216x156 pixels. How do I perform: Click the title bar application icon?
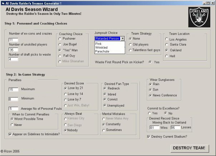coord(3,3)
